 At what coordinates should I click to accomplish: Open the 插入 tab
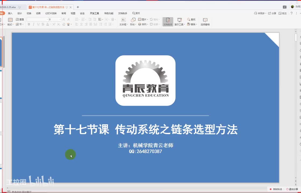pos(10,13)
